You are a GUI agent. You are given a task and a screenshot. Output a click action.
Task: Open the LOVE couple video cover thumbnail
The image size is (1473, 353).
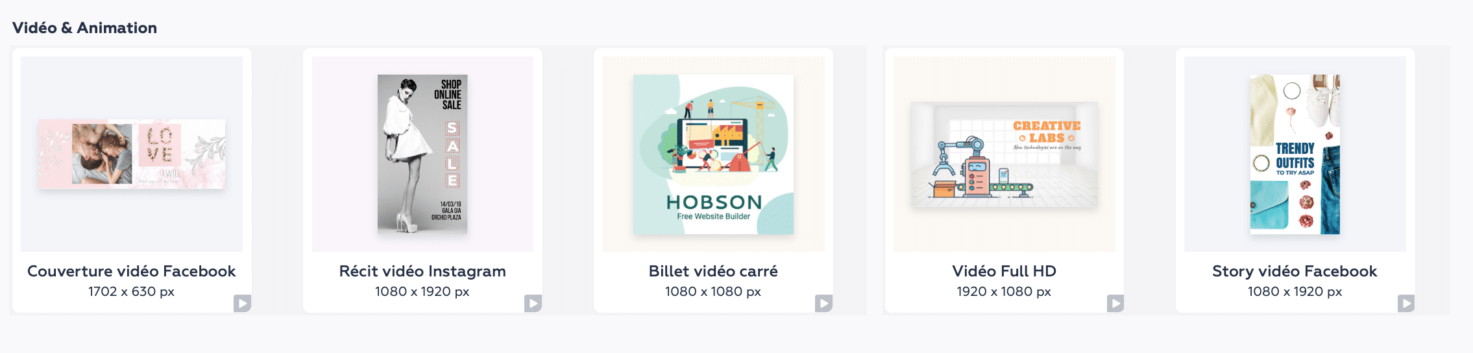[x=132, y=154]
